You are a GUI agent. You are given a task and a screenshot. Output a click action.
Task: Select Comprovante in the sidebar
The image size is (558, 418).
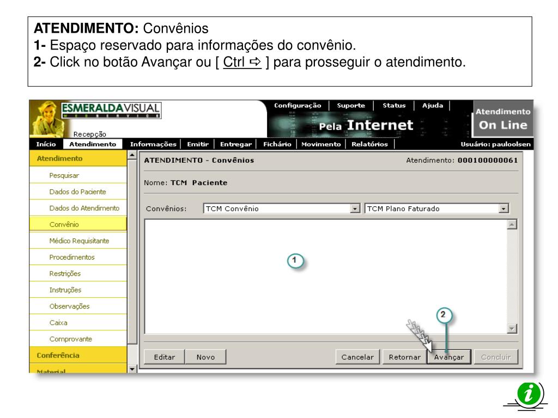[78, 339]
